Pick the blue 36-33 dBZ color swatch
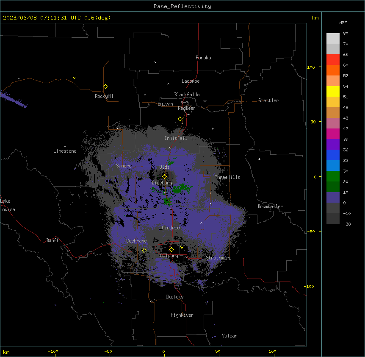The height and width of the screenshot is (357, 365). point(333,155)
